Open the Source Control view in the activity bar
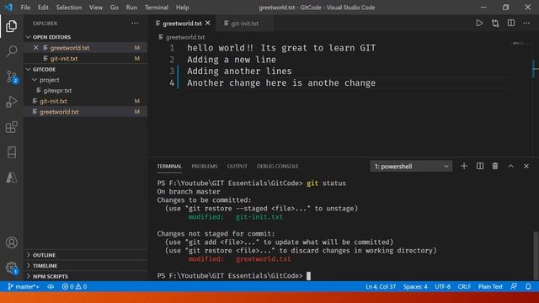 [11, 77]
